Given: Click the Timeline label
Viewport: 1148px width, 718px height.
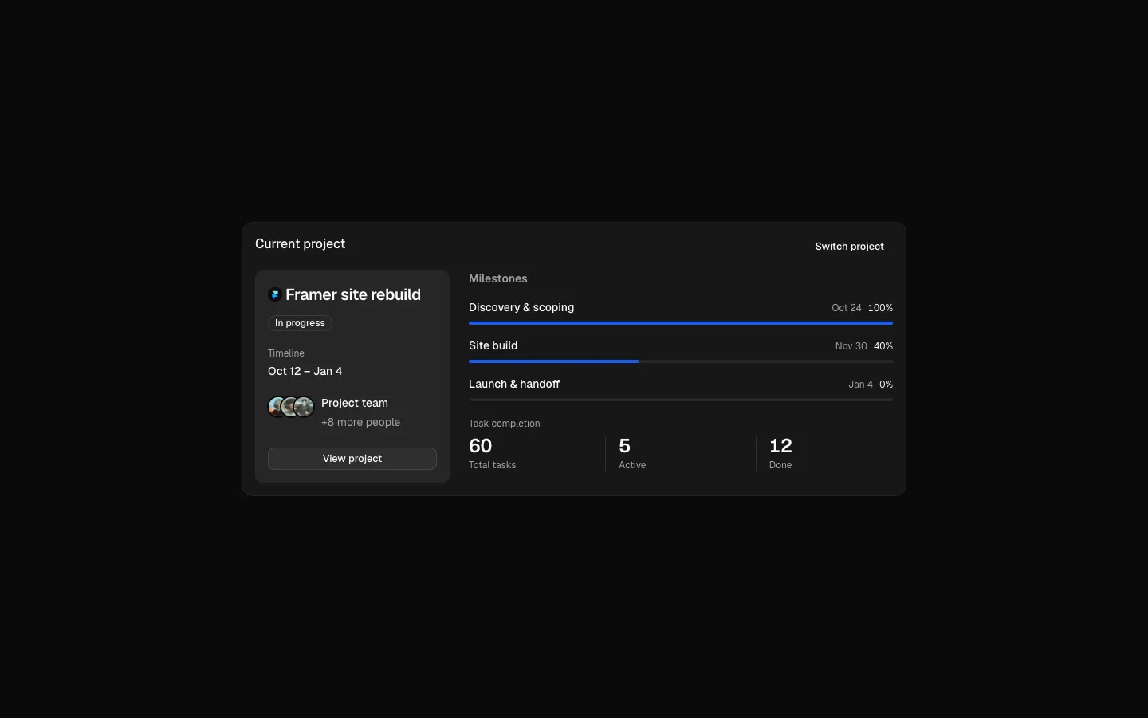Looking at the screenshot, I should coord(286,353).
